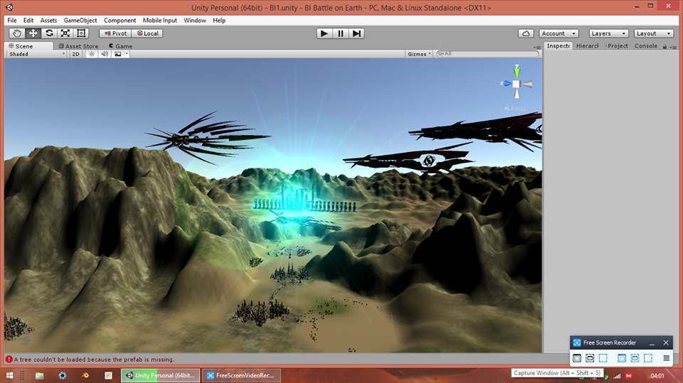Click the green Y axis cone on the gizmo
The width and height of the screenshot is (683, 383).
pos(517,72)
